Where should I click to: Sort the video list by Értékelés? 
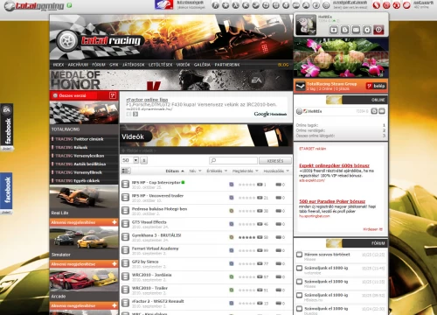coord(217,171)
